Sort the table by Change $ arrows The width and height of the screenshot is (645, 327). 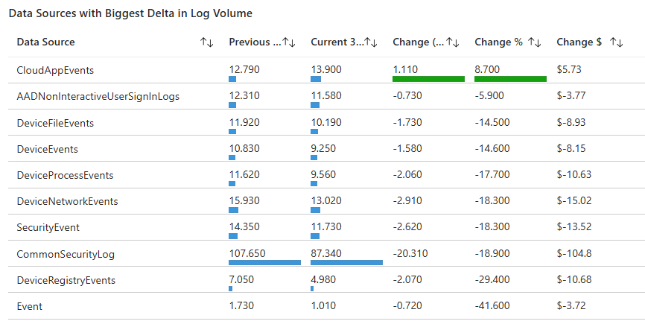click(616, 42)
